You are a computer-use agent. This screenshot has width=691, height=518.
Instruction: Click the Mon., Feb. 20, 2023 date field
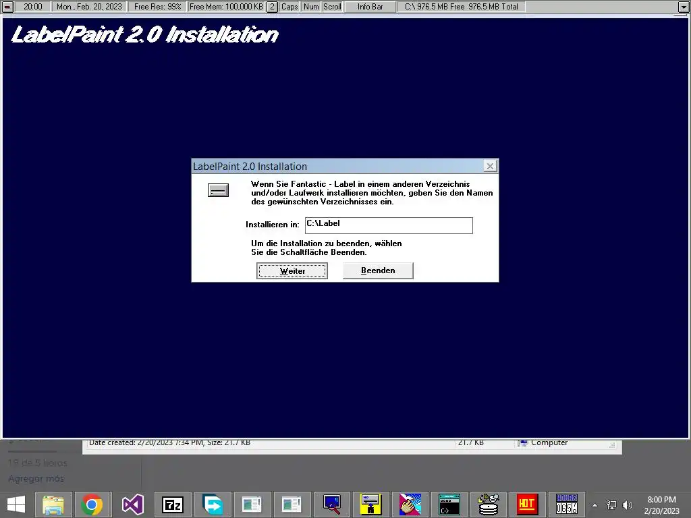click(89, 7)
